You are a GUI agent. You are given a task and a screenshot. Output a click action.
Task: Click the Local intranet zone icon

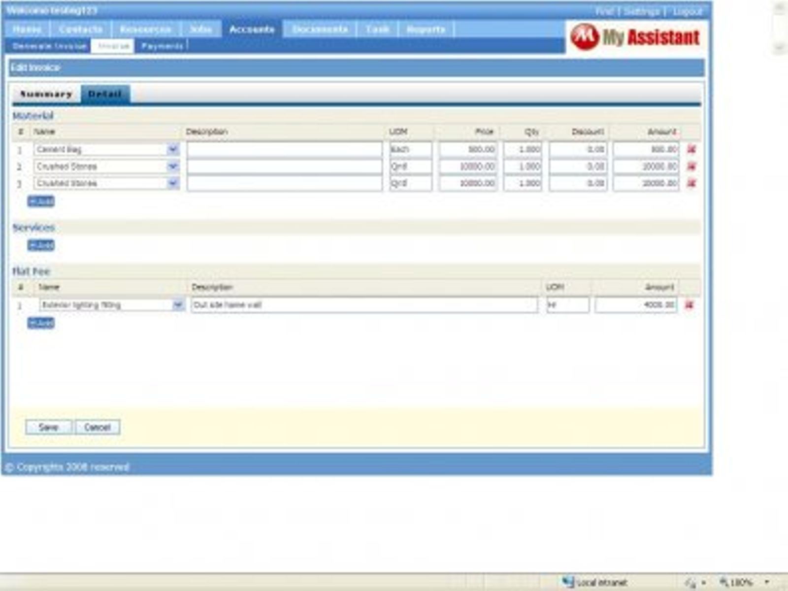pos(568,582)
